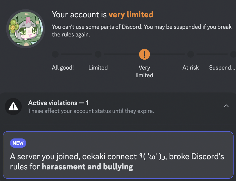This screenshot has height=181, width=236.
Task: Click the green-hooded profile avatar
Action: 26,29
